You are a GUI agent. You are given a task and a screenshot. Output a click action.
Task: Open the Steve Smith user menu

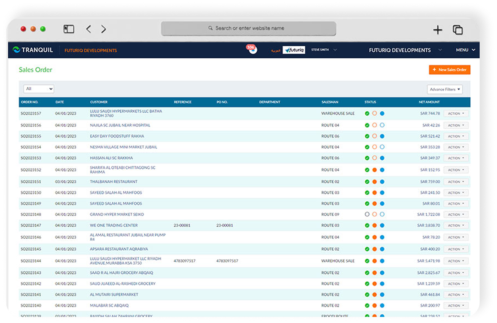[x=324, y=50]
